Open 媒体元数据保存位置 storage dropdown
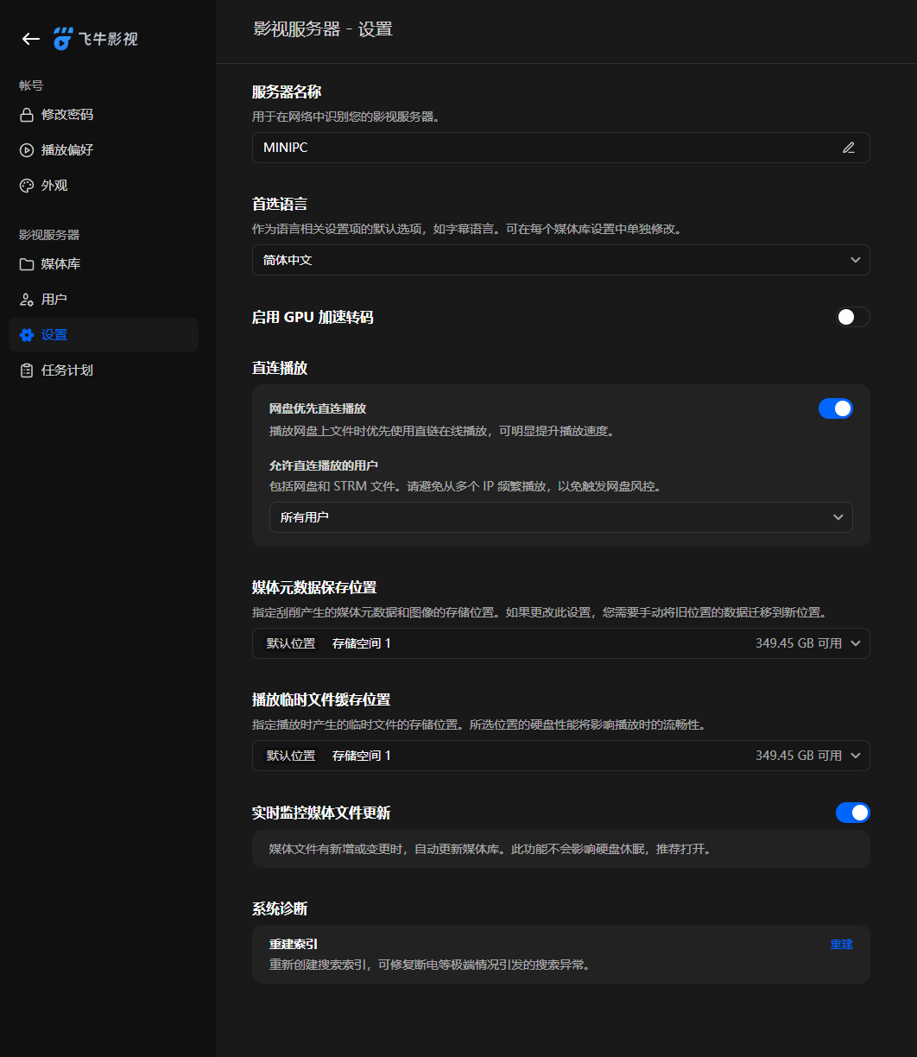The width and height of the screenshot is (917, 1057). pyautogui.click(x=561, y=643)
